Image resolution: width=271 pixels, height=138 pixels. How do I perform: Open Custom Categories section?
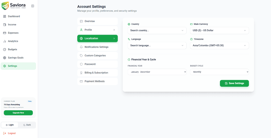[97, 56]
